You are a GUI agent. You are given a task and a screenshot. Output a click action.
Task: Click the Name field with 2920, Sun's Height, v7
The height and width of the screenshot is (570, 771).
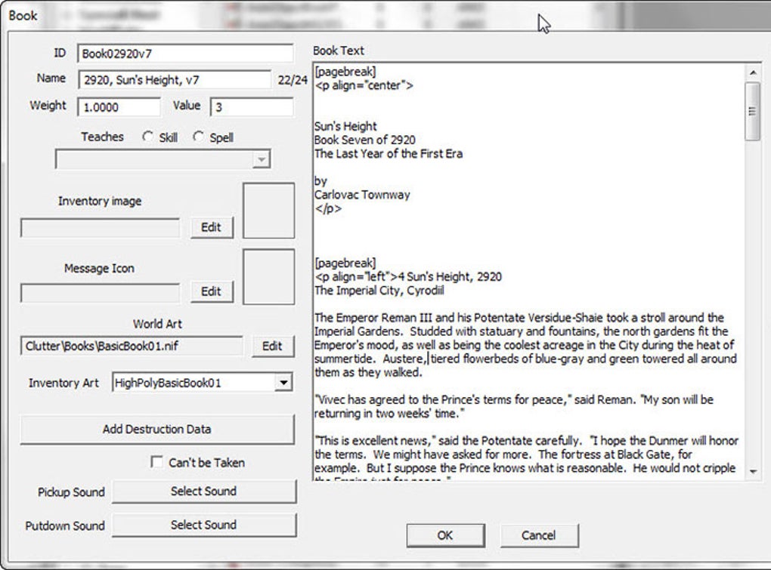click(175, 79)
